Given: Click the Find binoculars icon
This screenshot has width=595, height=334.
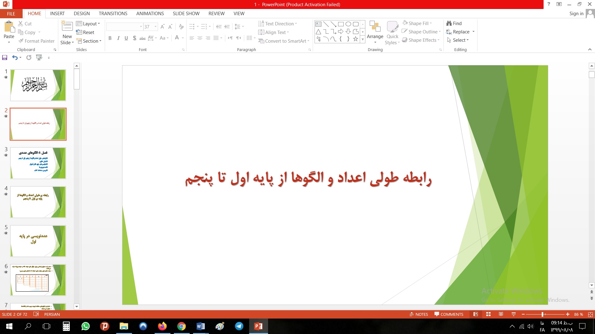Looking at the screenshot, I should (449, 23).
